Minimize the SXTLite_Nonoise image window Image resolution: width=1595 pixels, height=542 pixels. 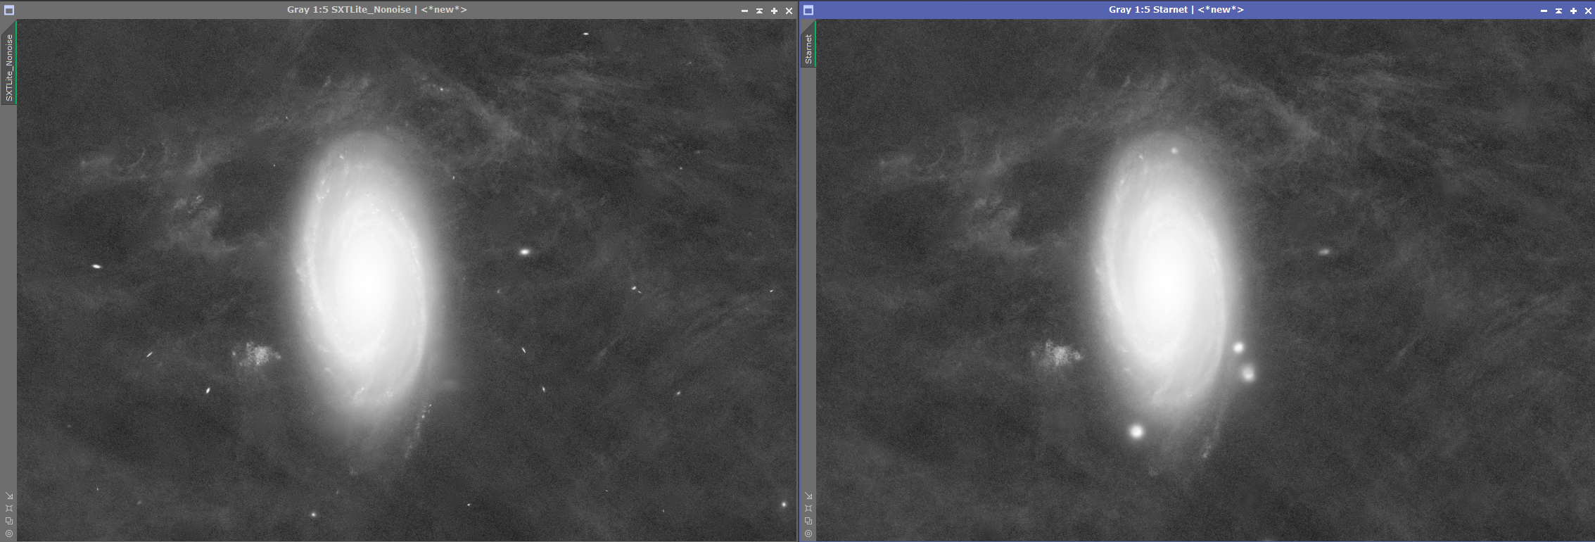[x=744, y=11]
